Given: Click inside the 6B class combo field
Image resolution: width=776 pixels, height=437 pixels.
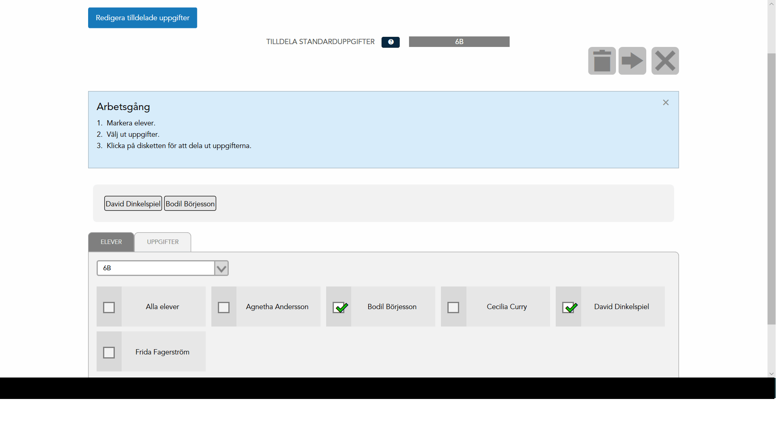Looking at the screenshot, I should click(156, 268).
